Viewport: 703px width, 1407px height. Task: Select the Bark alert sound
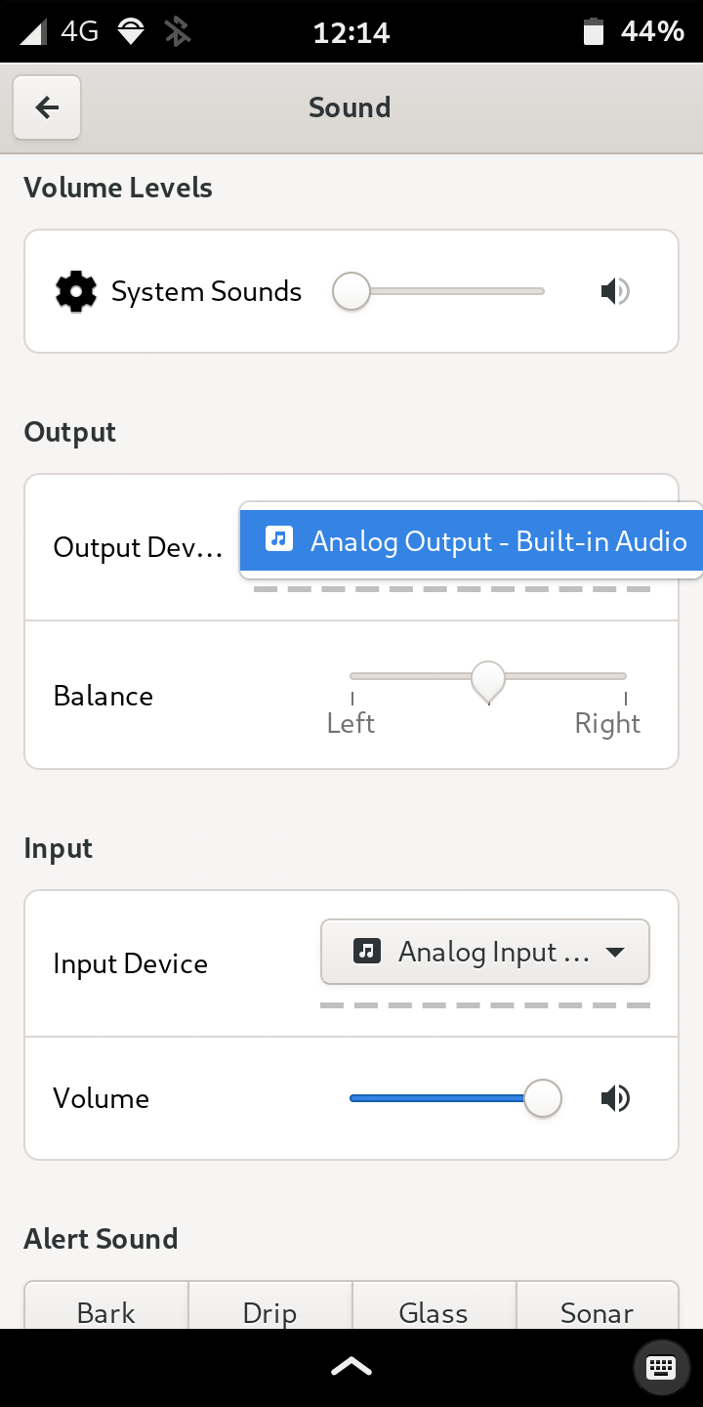105,1313
